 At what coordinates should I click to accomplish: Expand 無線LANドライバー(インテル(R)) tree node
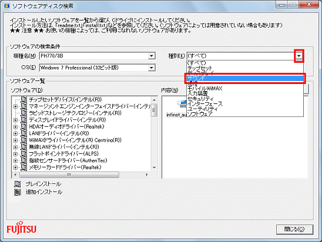click(15, 147)
